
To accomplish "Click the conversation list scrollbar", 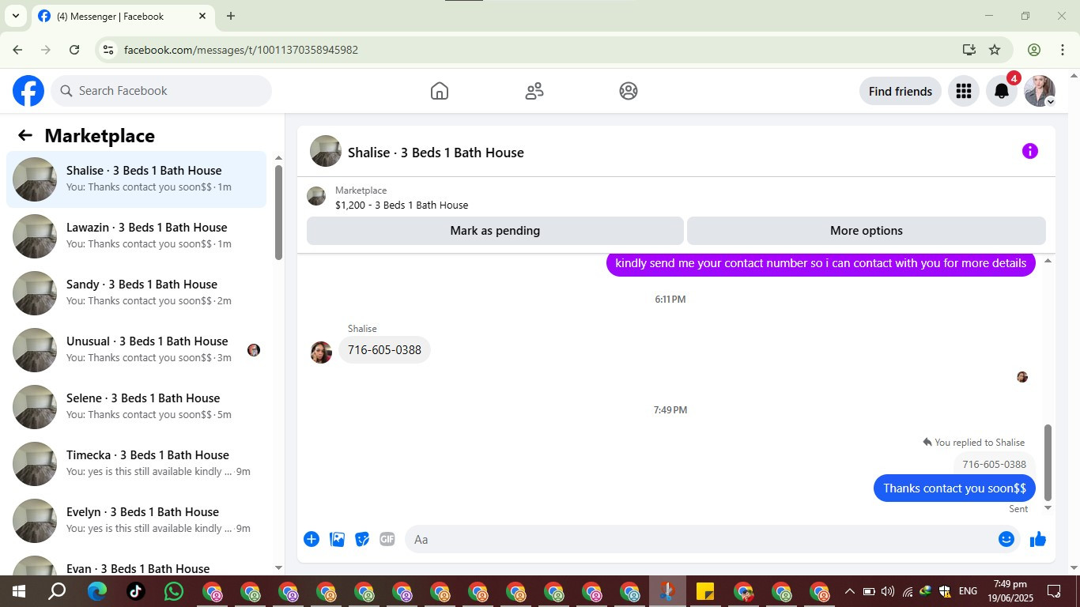I will [x=278, y=212].
